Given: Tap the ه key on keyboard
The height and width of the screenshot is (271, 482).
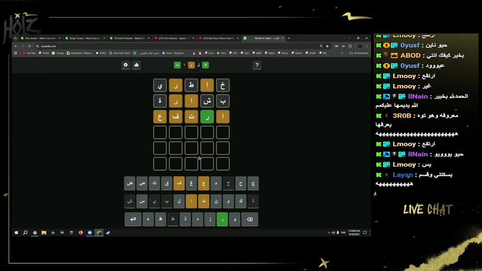Looking at the screenshot, I should pyautogui.click(x=216, y=183).
